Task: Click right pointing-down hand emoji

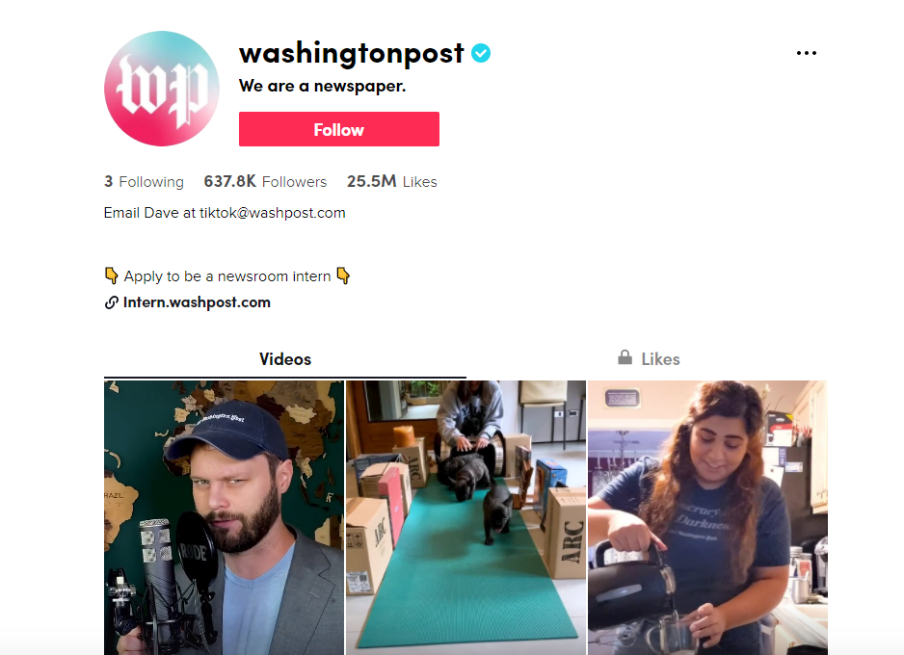Action: [343, 275]
